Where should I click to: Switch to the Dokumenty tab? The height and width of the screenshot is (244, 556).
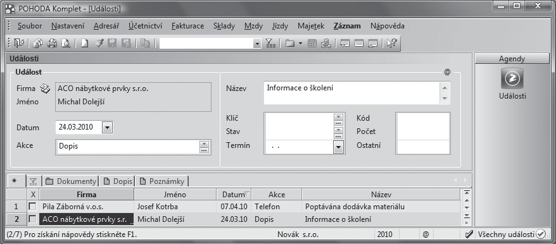(x=71, y=181)
